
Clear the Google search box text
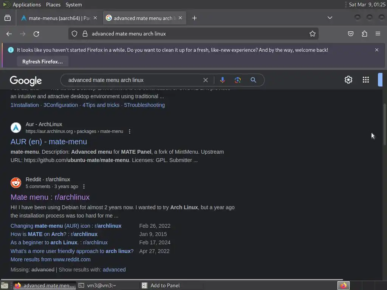tap(205, 80)
